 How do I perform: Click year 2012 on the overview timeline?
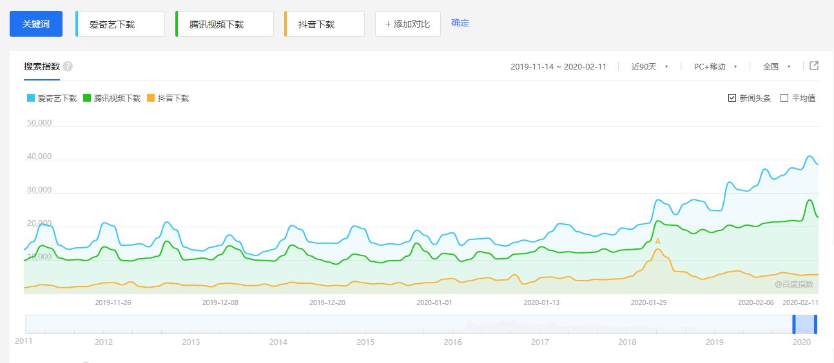[x=103, y=342]
